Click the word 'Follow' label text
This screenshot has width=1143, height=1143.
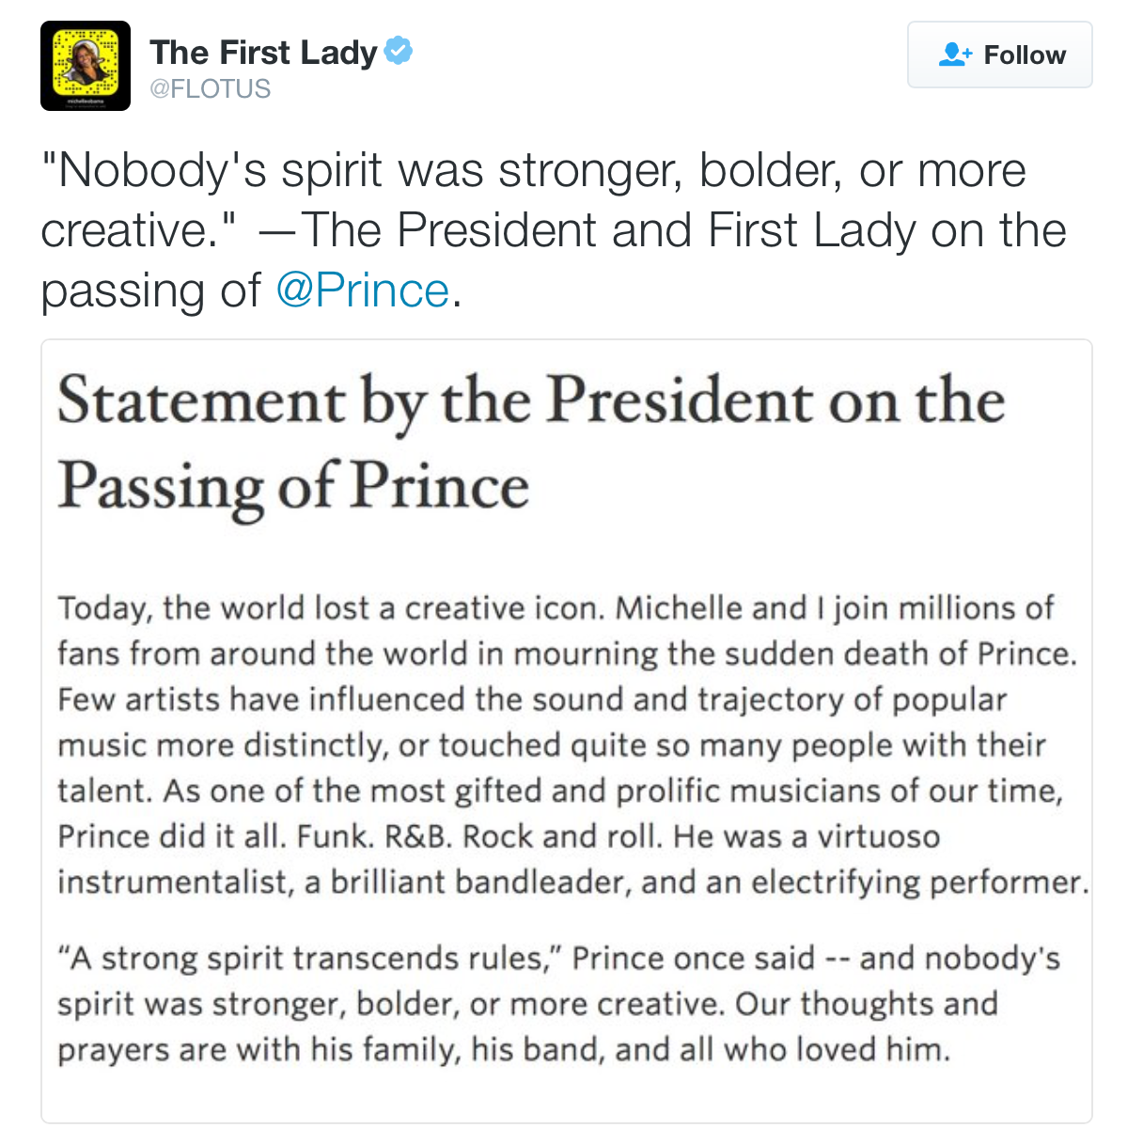point(1025,55)
